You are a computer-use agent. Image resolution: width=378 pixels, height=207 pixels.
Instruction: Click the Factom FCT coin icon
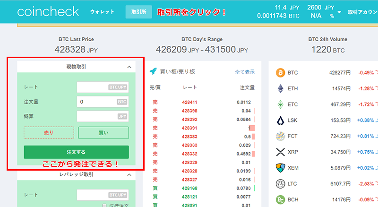(x=280, y=136)
